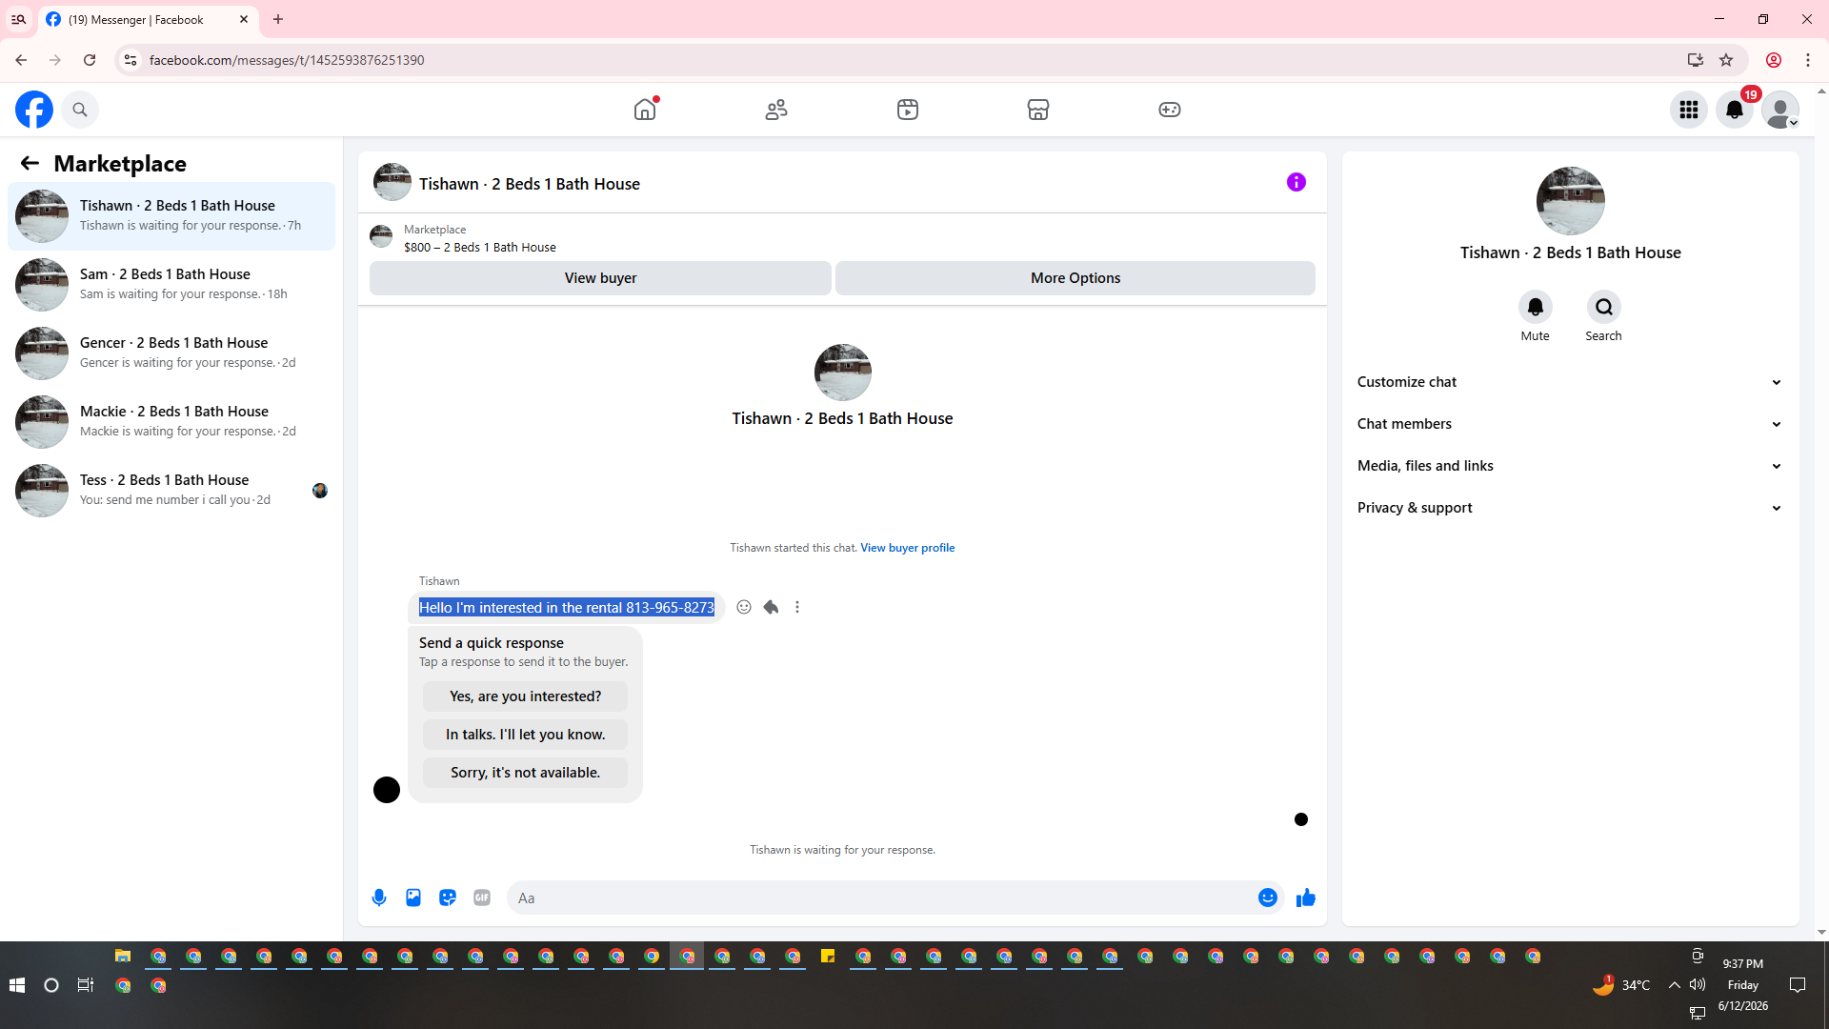Image resolution: width=1829 pixels, height=1029 pixels.
Task: Open the taskbar volume control
Action: 1698,984
